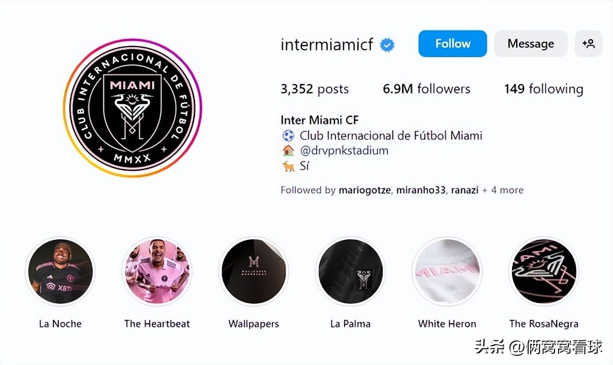The height and width of the screenshot is (365, 613).
Task: Open the @drvpnkstadium profile link
Action: [344, 150]
